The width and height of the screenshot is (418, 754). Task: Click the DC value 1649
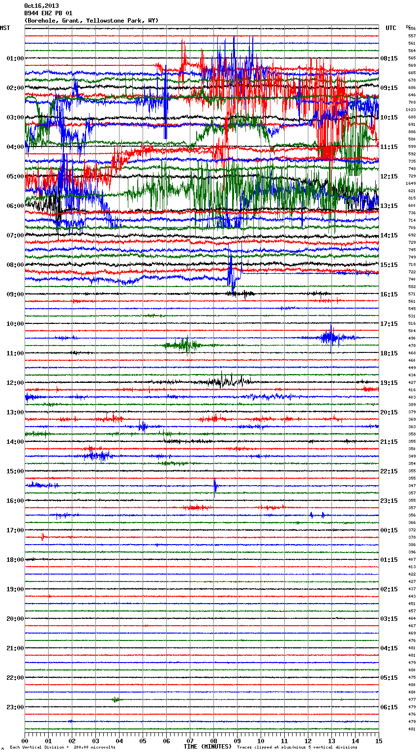click(x=411, y=183)
